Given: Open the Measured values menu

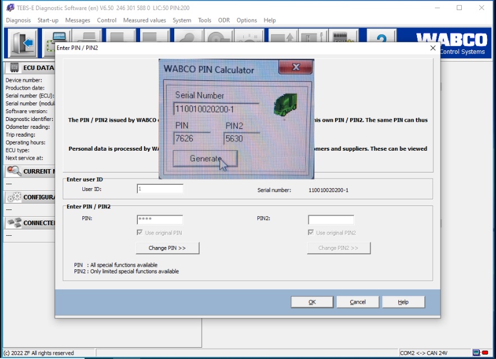Looking at the screenshot, I should tap(145, 20).
